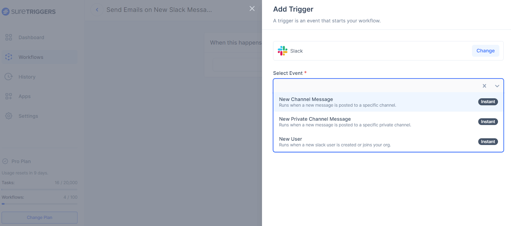Select the New User event
This screenshot has height=226, width=511.
(x=388, y=142)
